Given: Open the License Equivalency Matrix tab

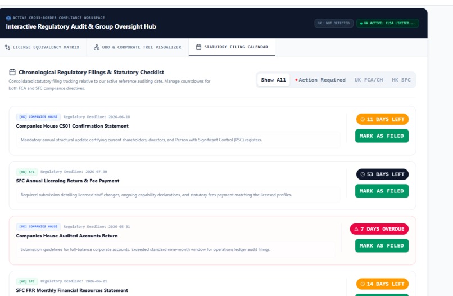Looking at the screenshot, I should point(42,47).
